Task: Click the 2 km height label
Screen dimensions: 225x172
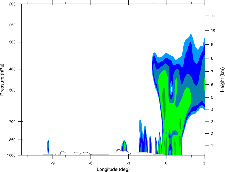Action: click(x=212, y=134)
